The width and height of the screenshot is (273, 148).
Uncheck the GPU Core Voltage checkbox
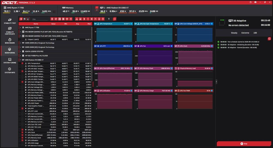22,82
